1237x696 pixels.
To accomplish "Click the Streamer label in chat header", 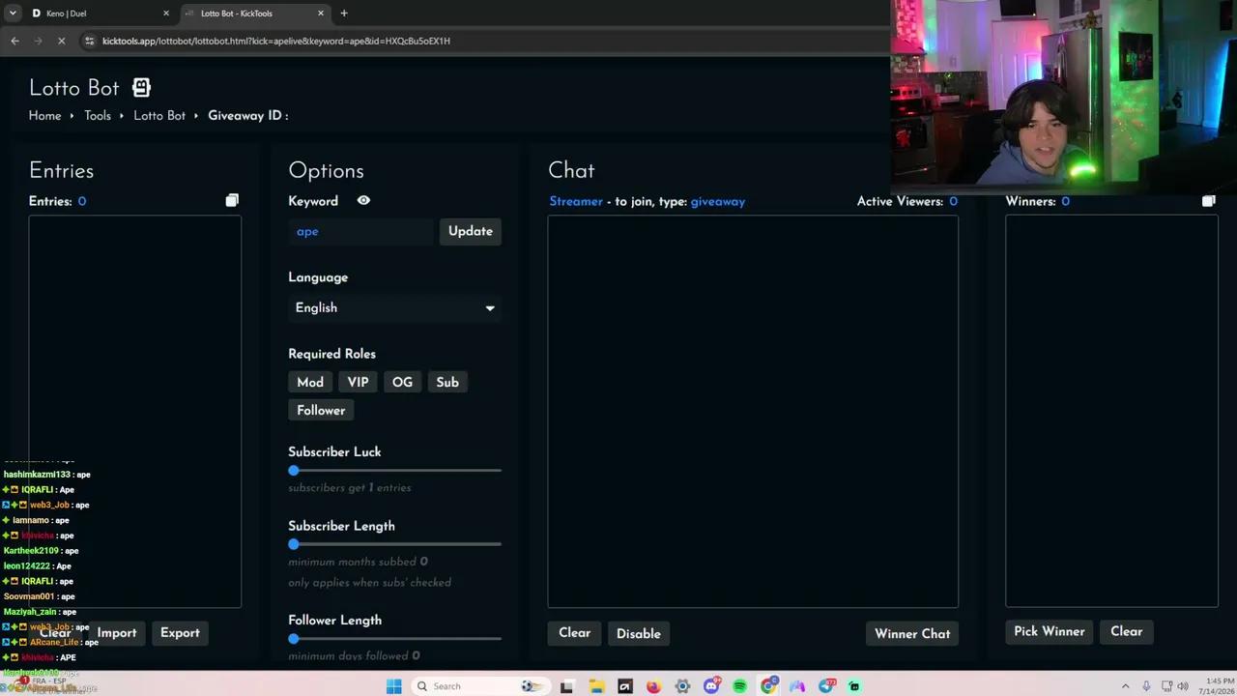I will pyautogui.click(x=576, y=201).
